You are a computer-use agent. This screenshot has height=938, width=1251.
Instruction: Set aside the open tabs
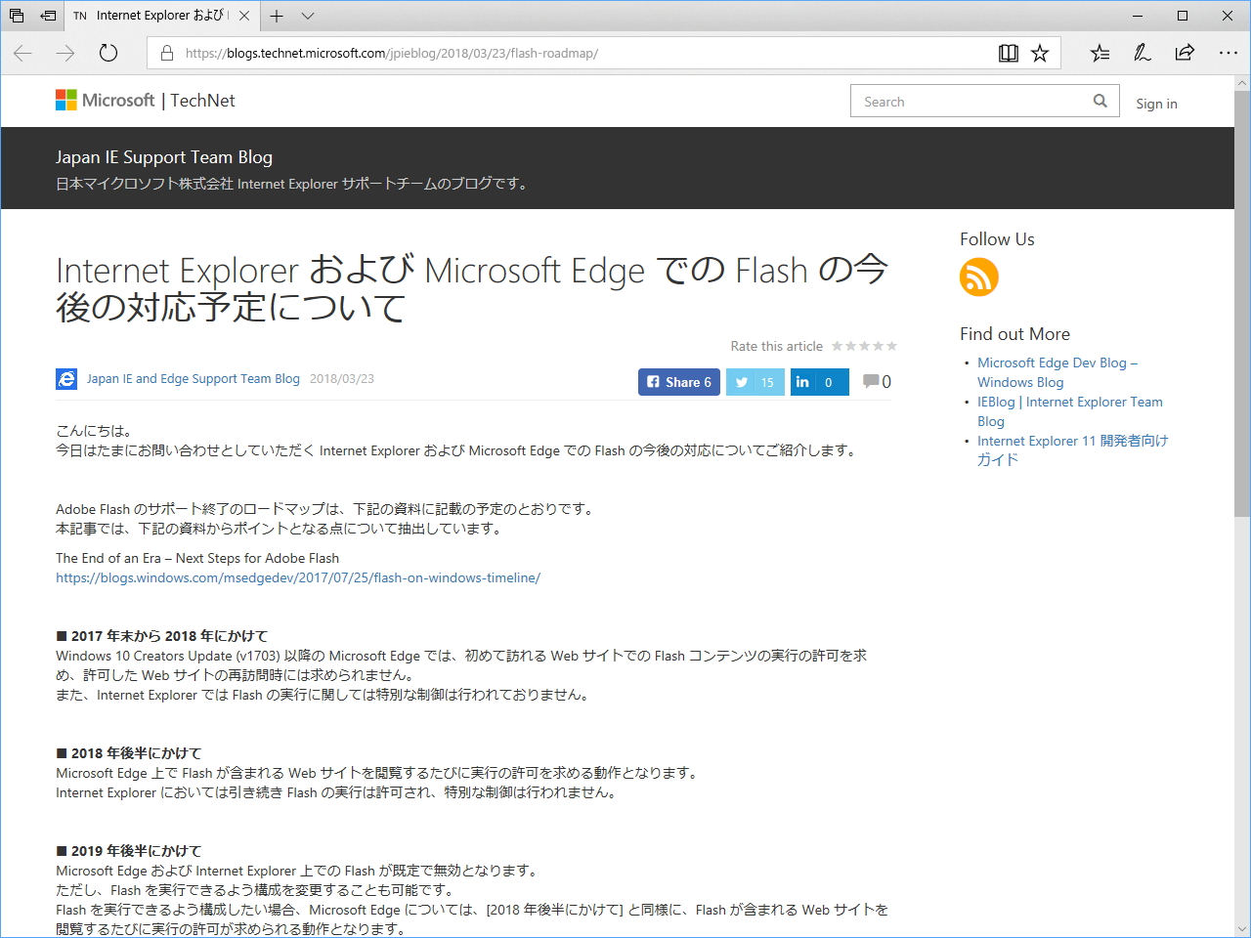tap(16, 16)
